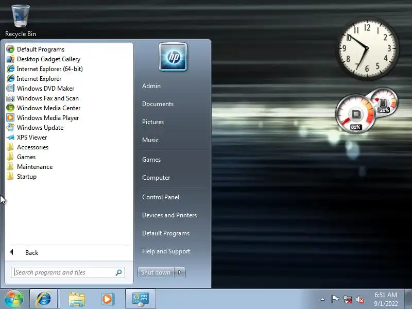Click the magnifier search icon

point(118,272)
